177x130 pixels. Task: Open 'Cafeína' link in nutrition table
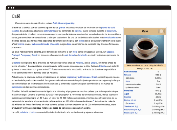(x=127, y=97)
